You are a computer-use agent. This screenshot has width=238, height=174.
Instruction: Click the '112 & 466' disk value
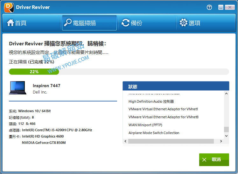point(27,124)
